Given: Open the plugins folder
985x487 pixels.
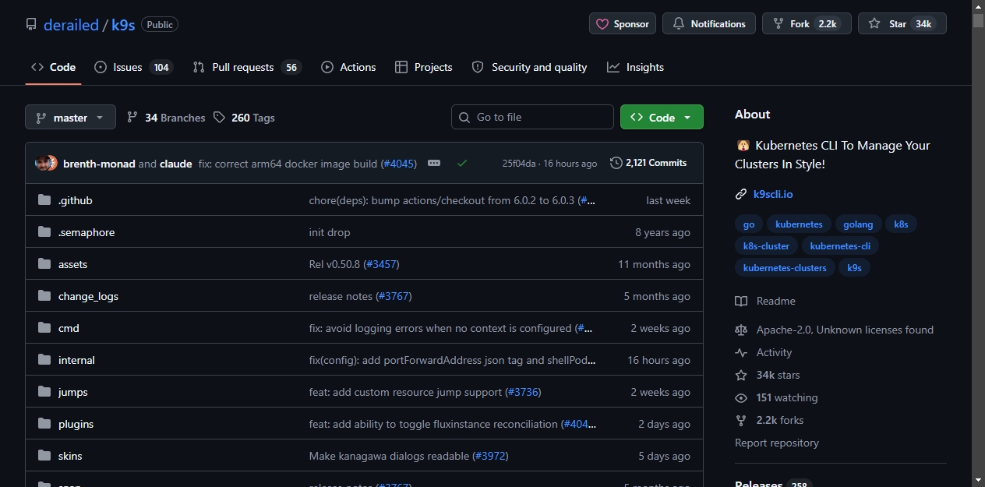Looking at the screenshot, I should (76, 424).
